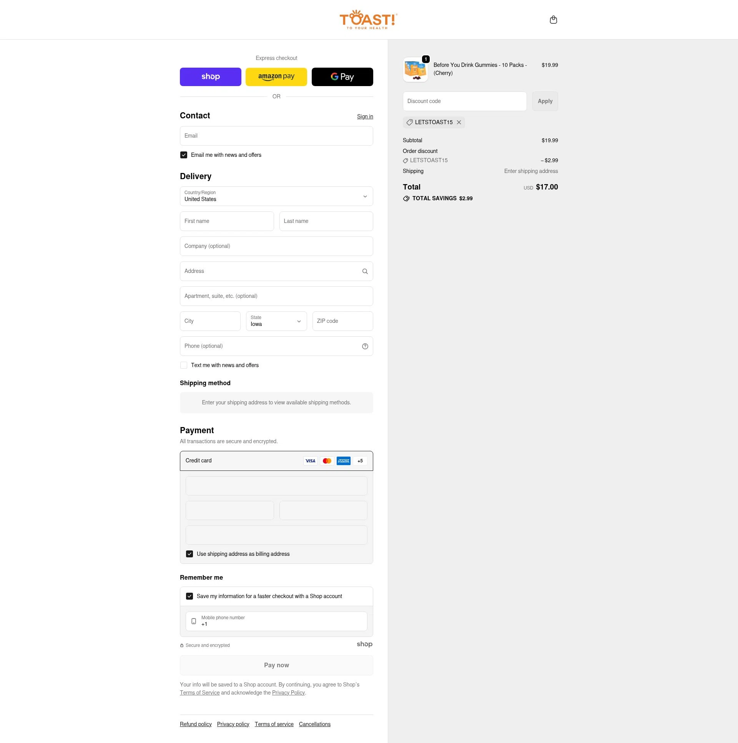This screenshot has width=738, height=743.
Task: Uncheck Save my information for faster checkout
Action: tap(189, 596)
